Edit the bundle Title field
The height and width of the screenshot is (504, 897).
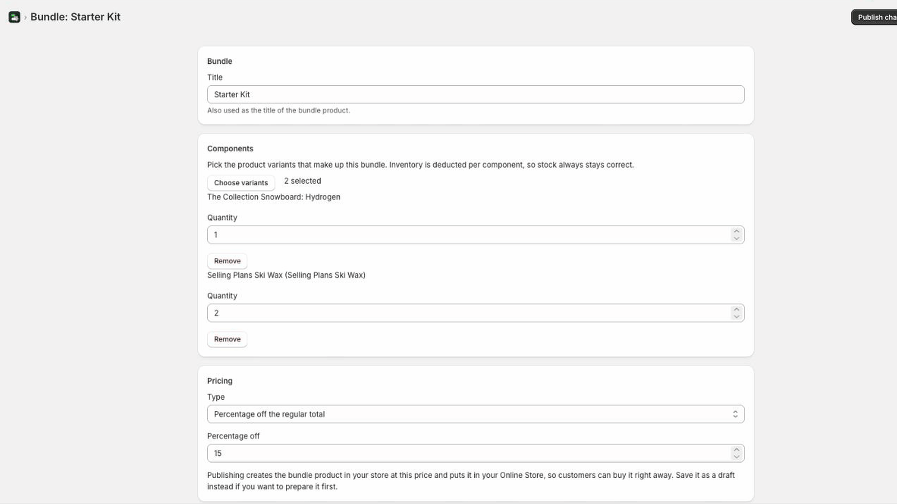point(475,95)
